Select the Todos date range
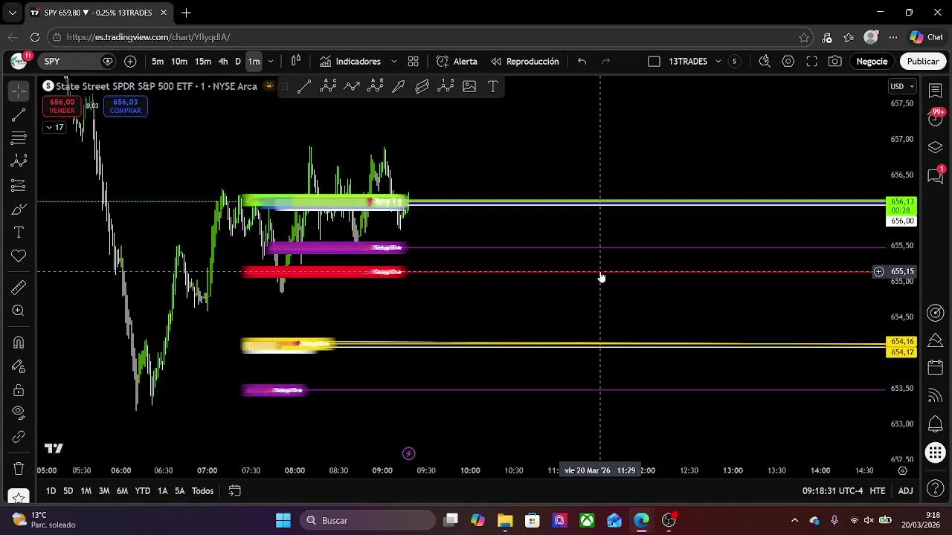This screenshot has width=952, height=535. point(202,491)
